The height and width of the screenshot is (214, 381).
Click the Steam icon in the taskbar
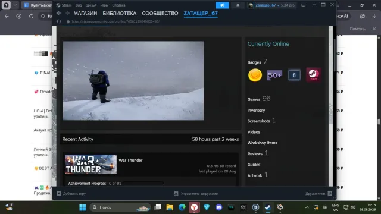coord(268,207)
